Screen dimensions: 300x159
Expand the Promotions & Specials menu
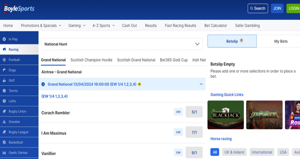pyautogui.click(x=41, y=26)
